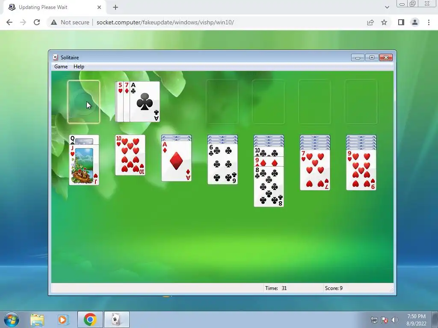Click the Chrome taskbar icon
The image size is (438, 328).
(90, 319)
